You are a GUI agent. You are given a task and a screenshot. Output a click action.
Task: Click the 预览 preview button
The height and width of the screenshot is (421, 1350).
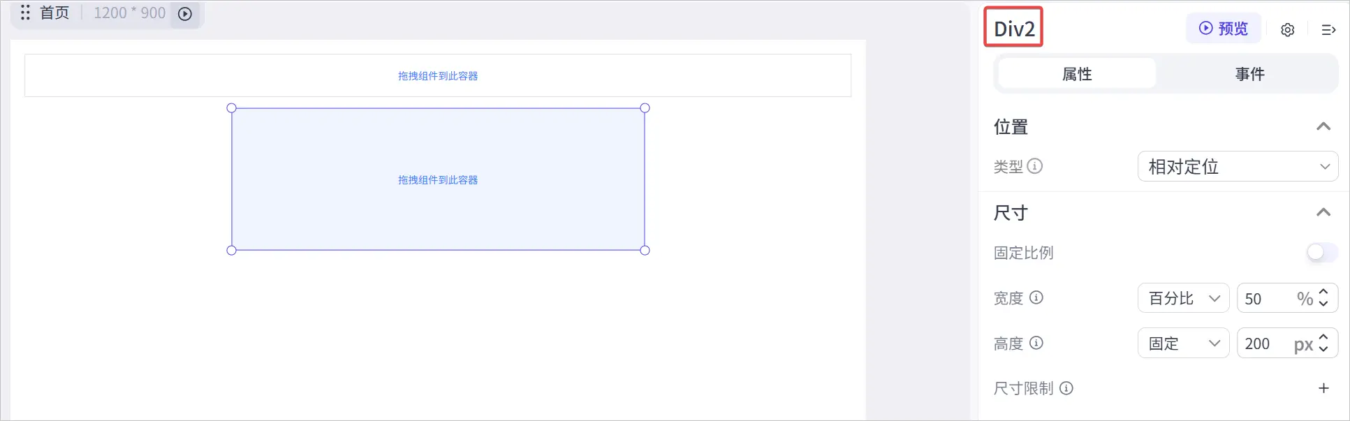pyautogui.click(x=1224, y=29)
